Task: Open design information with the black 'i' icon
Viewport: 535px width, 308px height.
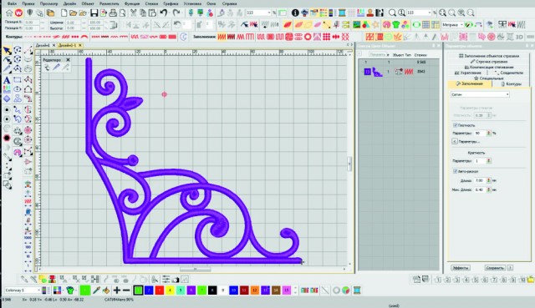Action: click(295, 13)
